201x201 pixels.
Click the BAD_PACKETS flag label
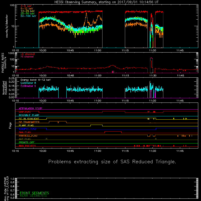[27, 146]
